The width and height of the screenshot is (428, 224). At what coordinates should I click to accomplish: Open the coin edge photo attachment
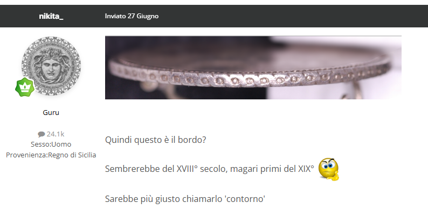pyautogui.click(x=253, y=68)
